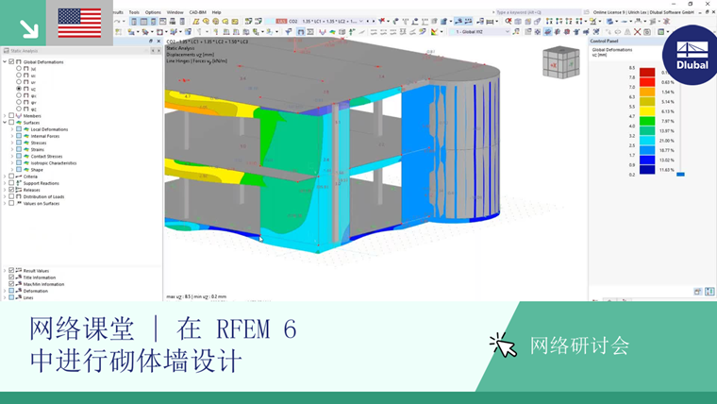Click the USA flag language icon
Viewport: 717px width, 404px height.
click(79, 23)
